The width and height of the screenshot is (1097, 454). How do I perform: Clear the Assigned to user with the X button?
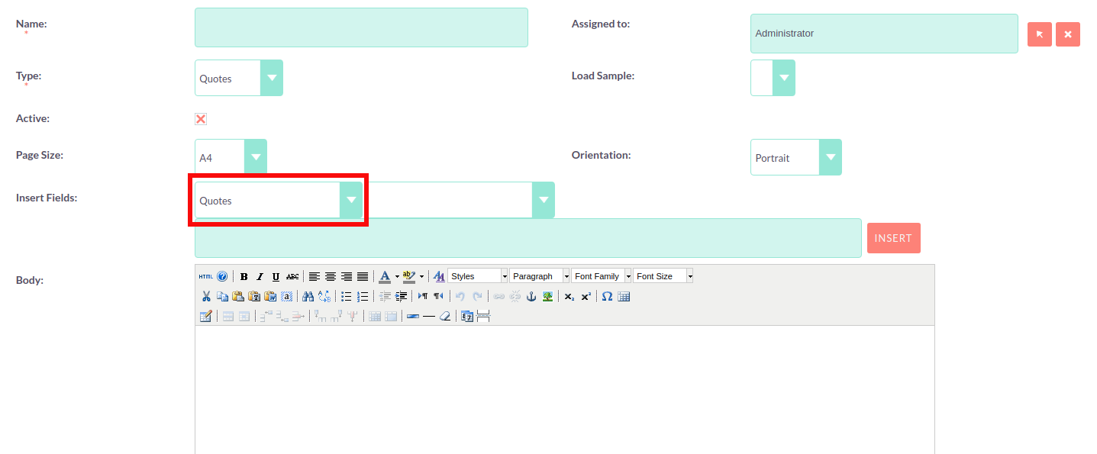pos(1067,34)
